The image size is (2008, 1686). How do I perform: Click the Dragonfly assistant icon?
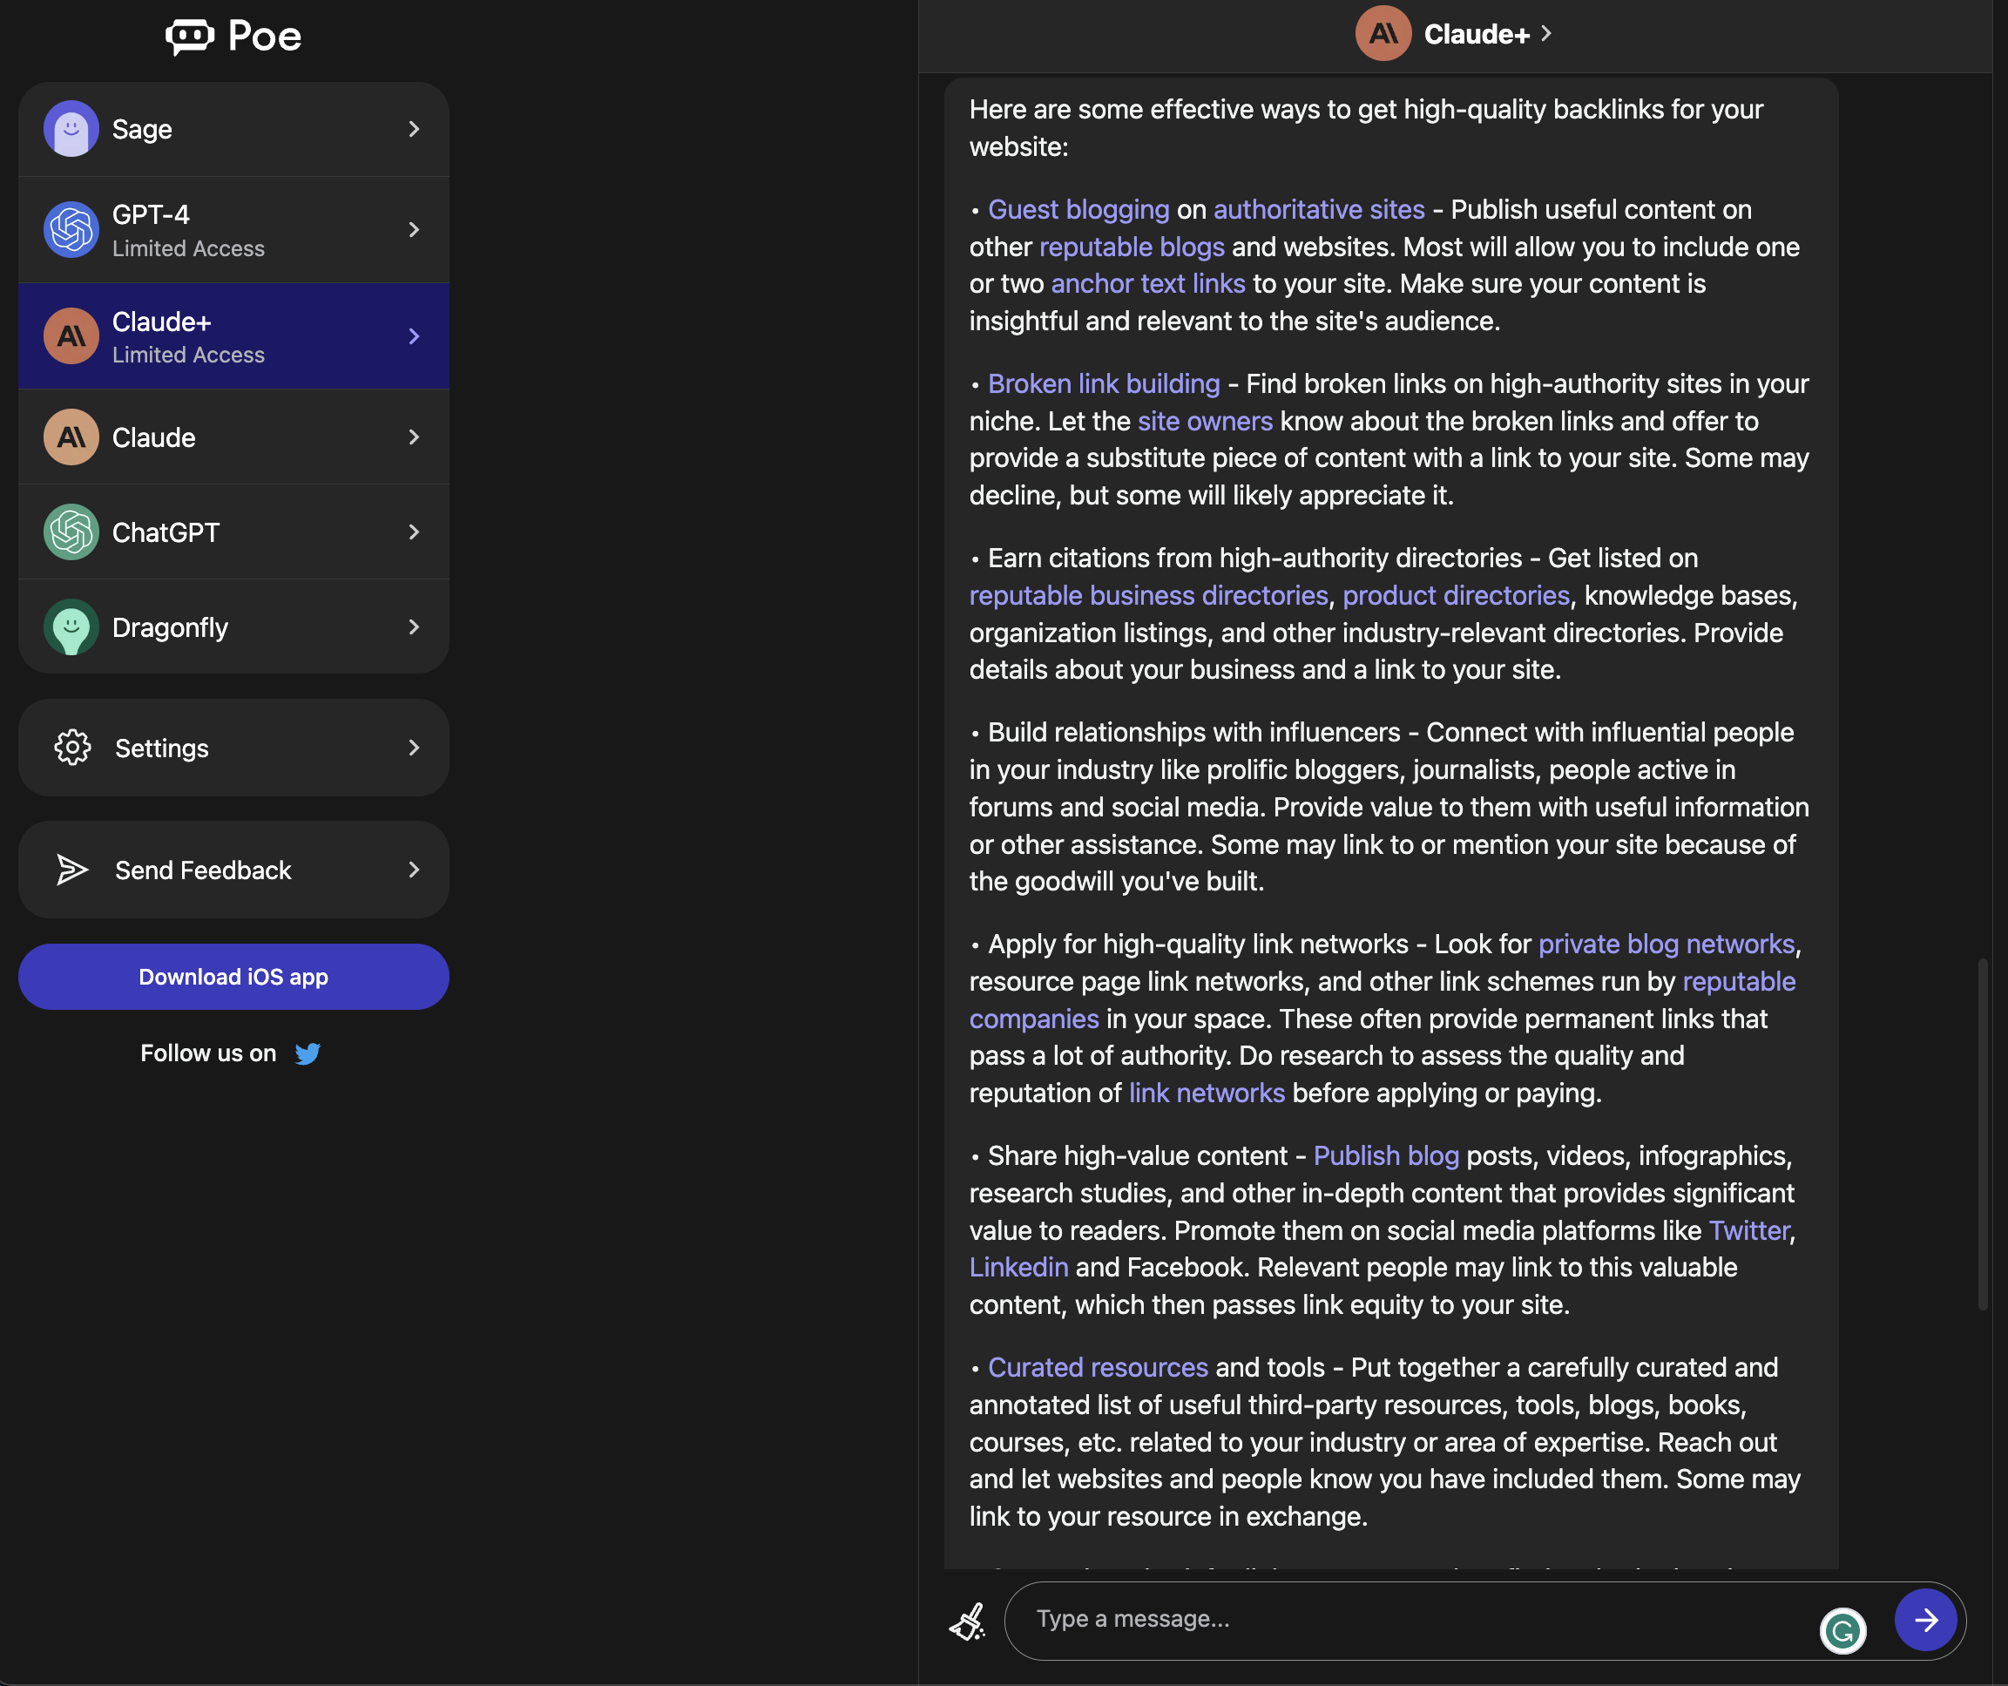click(69, 627)
